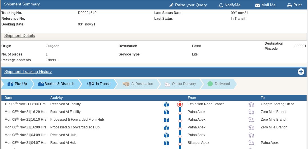Click package icon in 16:10 Hrs row

click(x=166, y=120)
